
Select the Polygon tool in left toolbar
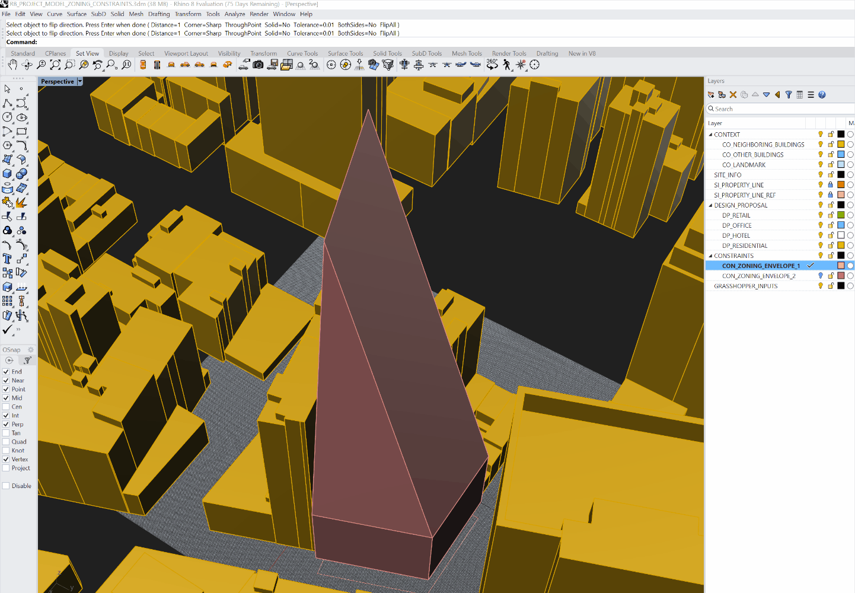click(8, 145)
